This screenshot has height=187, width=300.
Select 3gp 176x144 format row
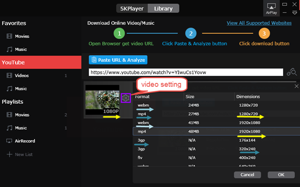tap(216, 140)
